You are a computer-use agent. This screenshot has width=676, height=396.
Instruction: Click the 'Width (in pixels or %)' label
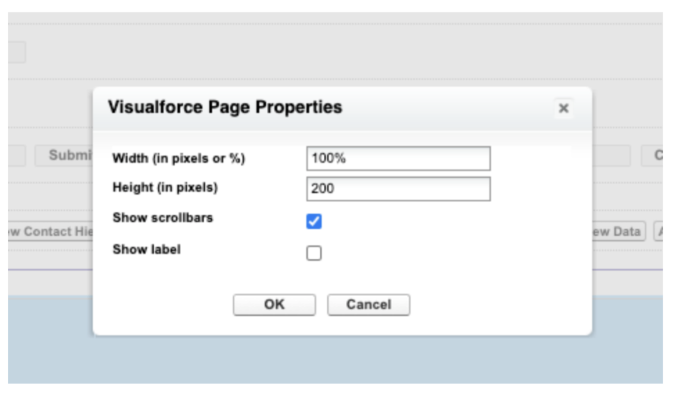(x=179, y=158)
